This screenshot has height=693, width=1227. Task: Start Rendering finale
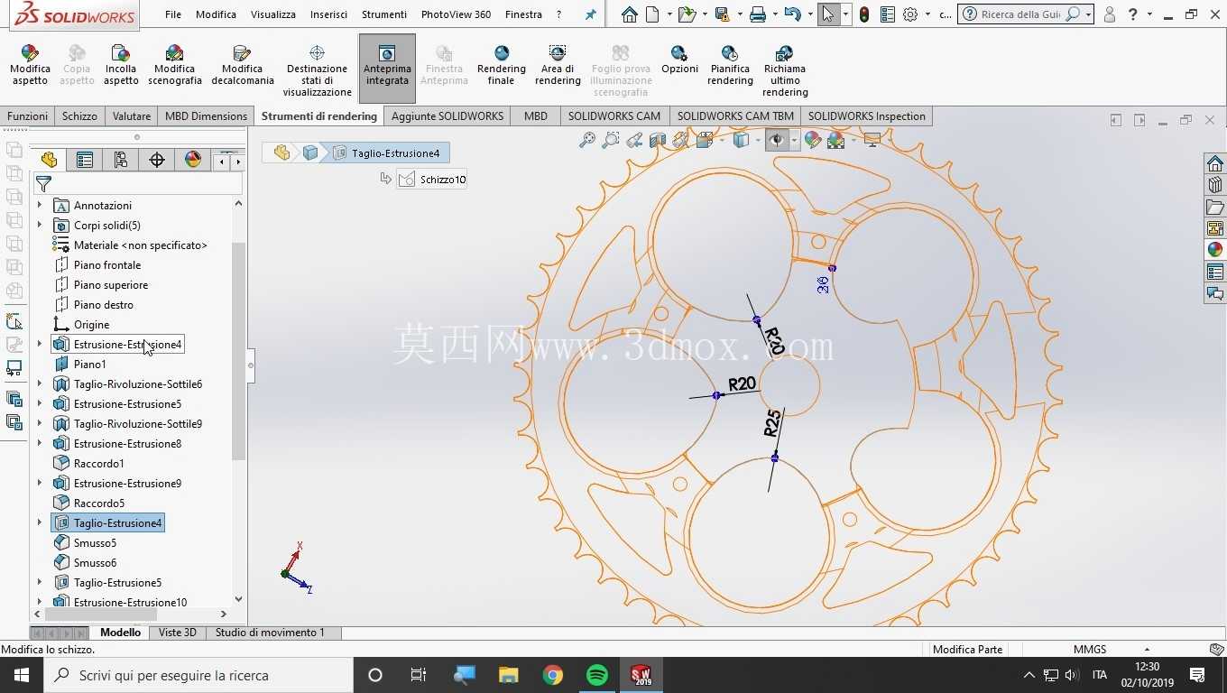[x=501, y=65]
